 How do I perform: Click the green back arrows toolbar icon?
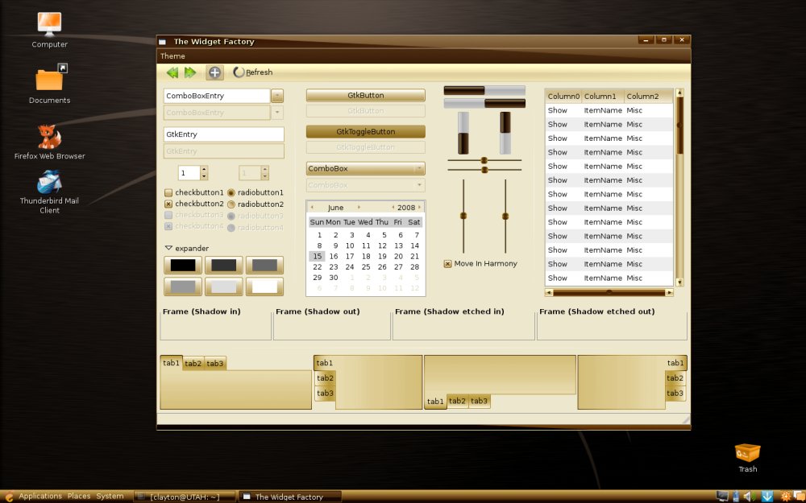(172, 72)
